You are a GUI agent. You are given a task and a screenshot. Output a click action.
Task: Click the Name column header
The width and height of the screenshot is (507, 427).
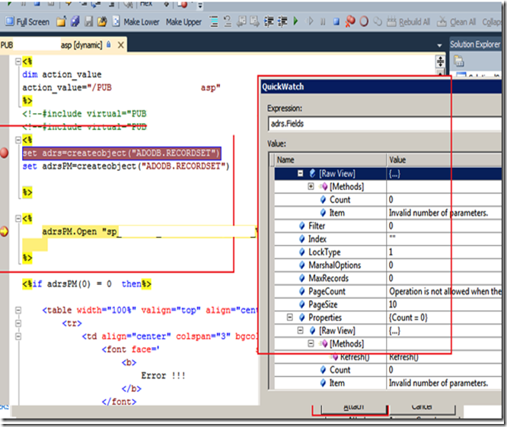click(286, 160)
